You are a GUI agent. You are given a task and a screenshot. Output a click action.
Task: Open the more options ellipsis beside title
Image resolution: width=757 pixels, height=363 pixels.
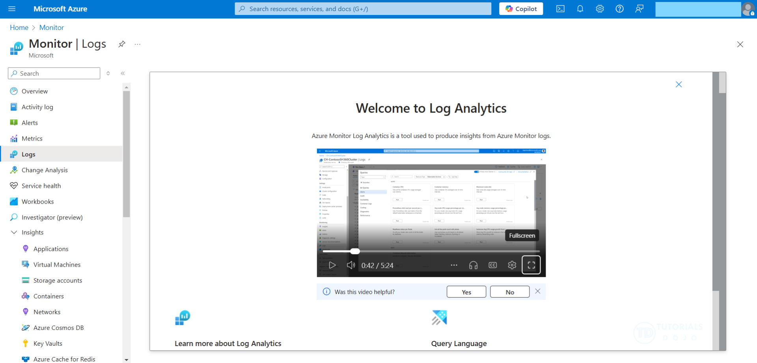(137, 44)
